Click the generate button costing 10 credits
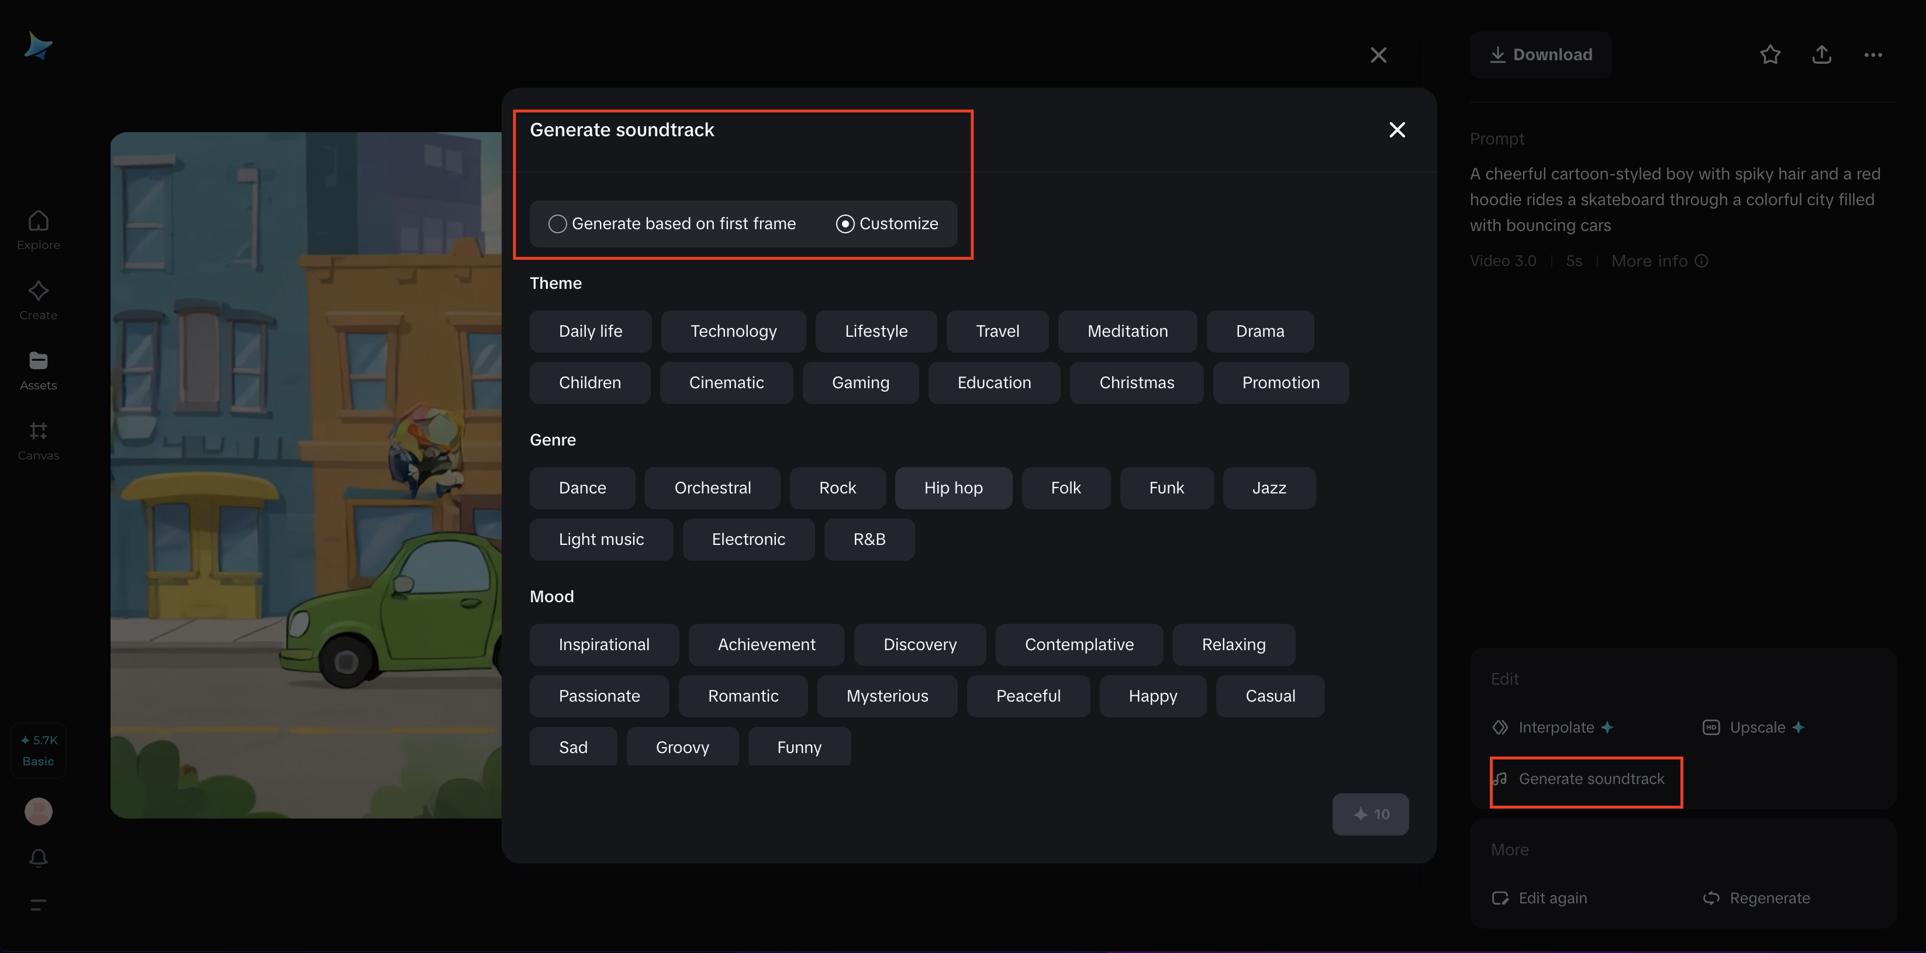 1370,814
